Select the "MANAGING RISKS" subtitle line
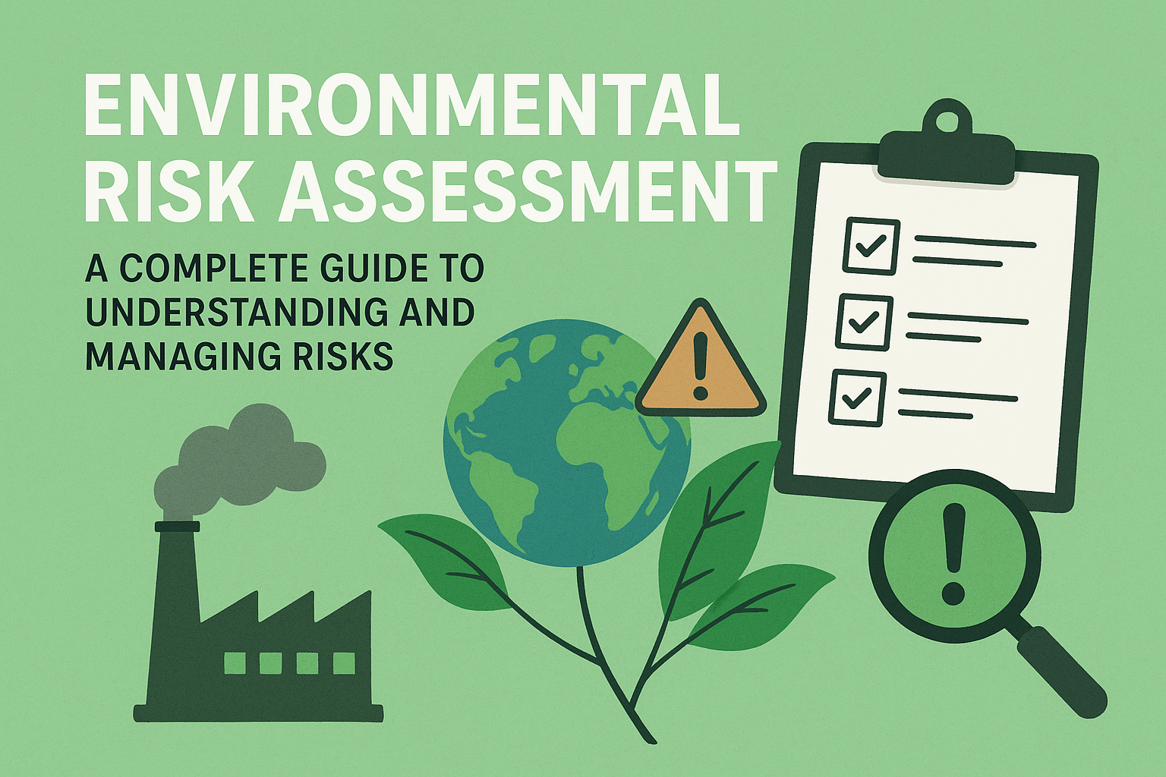 [x=239, y=355]
